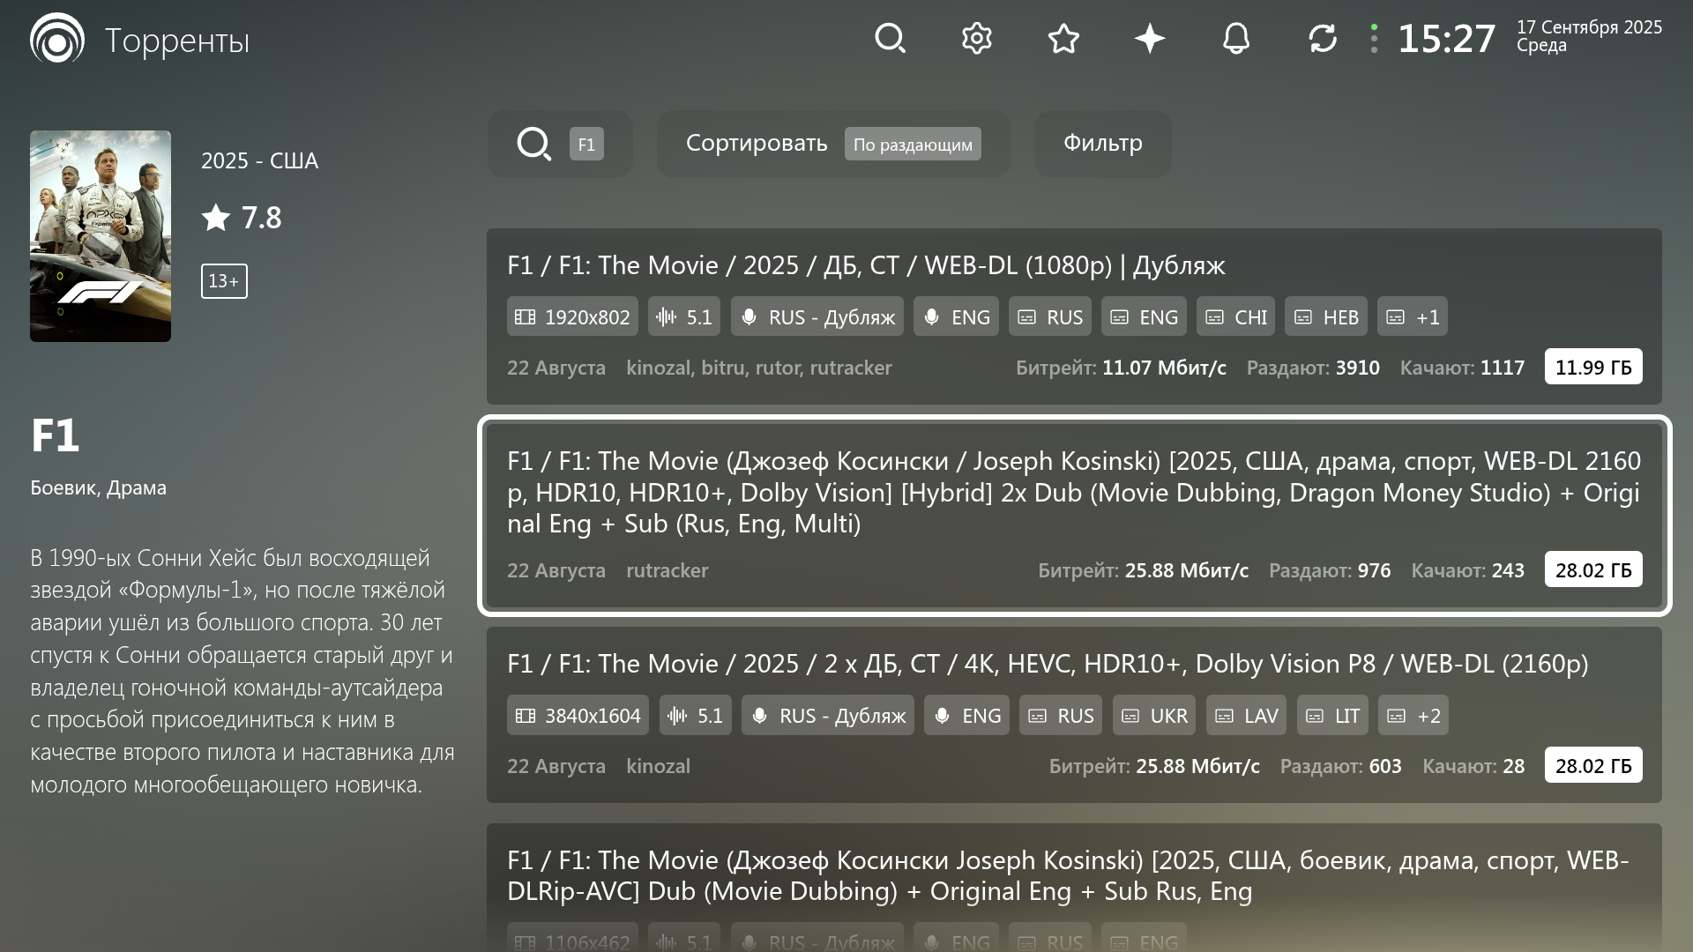Image resolution: width=1693 pixels, height=952 pixels.
Task: Click the 13+ age rating badge
Action: pyautogui.click(x=224, y=281)
